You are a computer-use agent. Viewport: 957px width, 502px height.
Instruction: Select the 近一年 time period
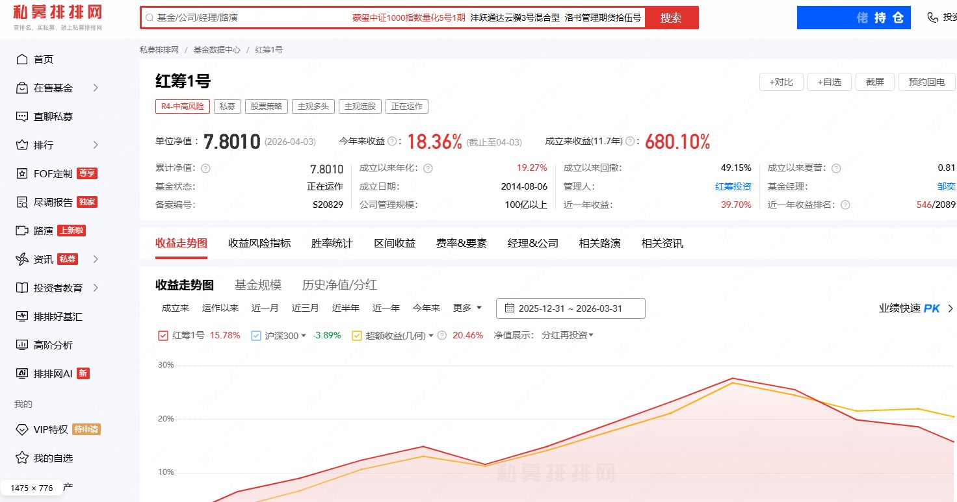click(386, 308)
